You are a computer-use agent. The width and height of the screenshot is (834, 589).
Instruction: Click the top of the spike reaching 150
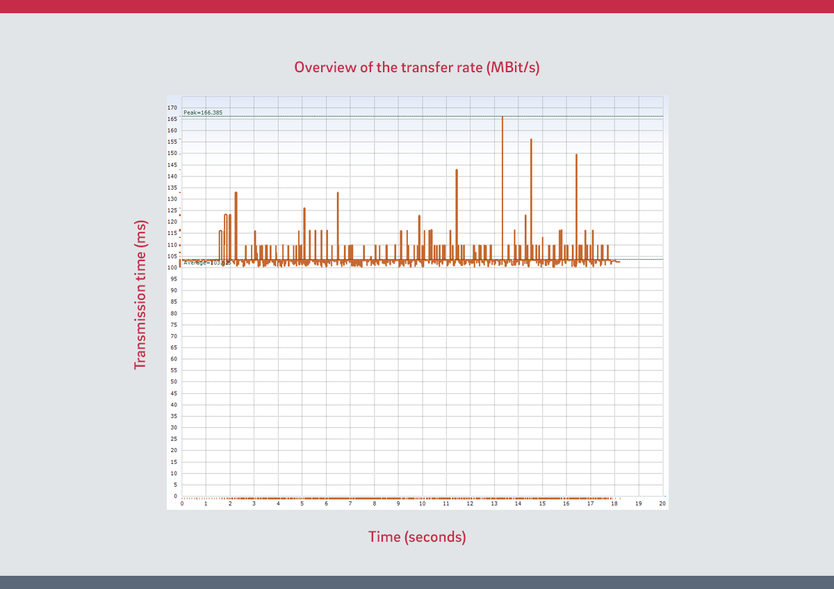577,156
